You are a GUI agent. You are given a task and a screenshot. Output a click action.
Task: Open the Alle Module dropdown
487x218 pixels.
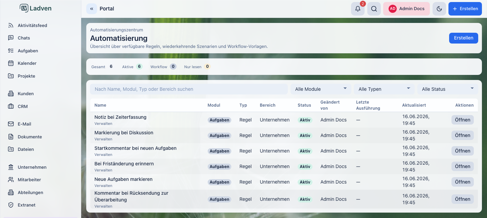(321, 89)
